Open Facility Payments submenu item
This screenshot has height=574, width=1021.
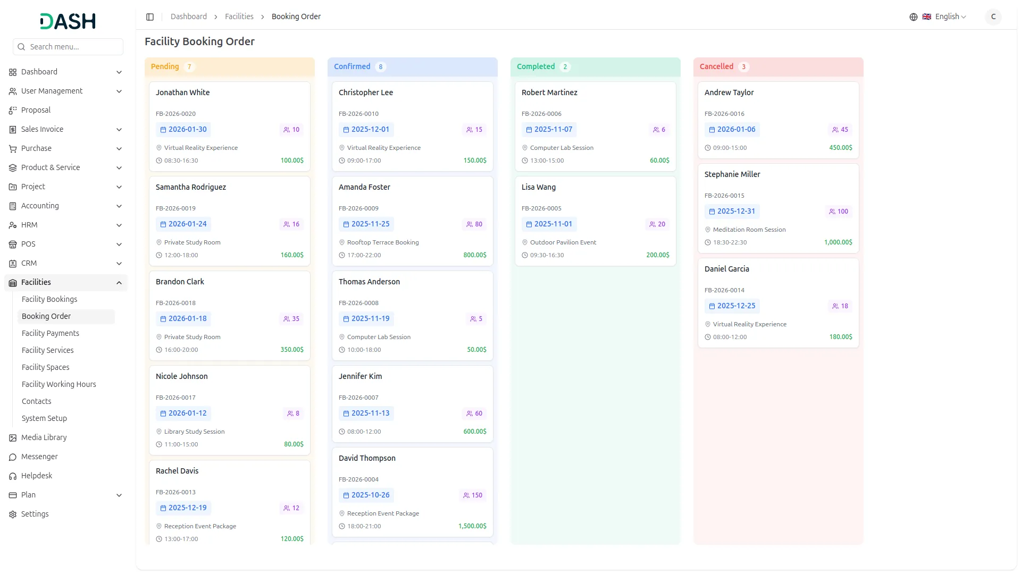51,333
